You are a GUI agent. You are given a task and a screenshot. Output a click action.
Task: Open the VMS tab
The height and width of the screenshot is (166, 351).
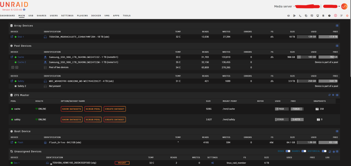107,16
